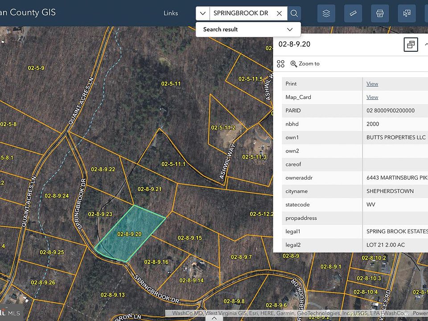
Task: Select parcel label 02-5-11.1
Action: click(x=173, y=164)
